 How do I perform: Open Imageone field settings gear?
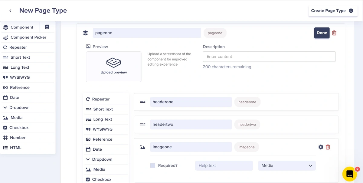coord(321,147)
